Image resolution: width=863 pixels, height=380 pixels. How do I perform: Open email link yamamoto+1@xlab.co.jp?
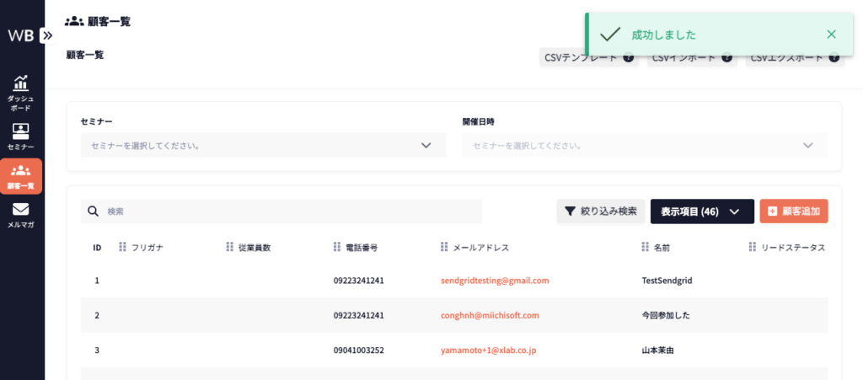488,350
